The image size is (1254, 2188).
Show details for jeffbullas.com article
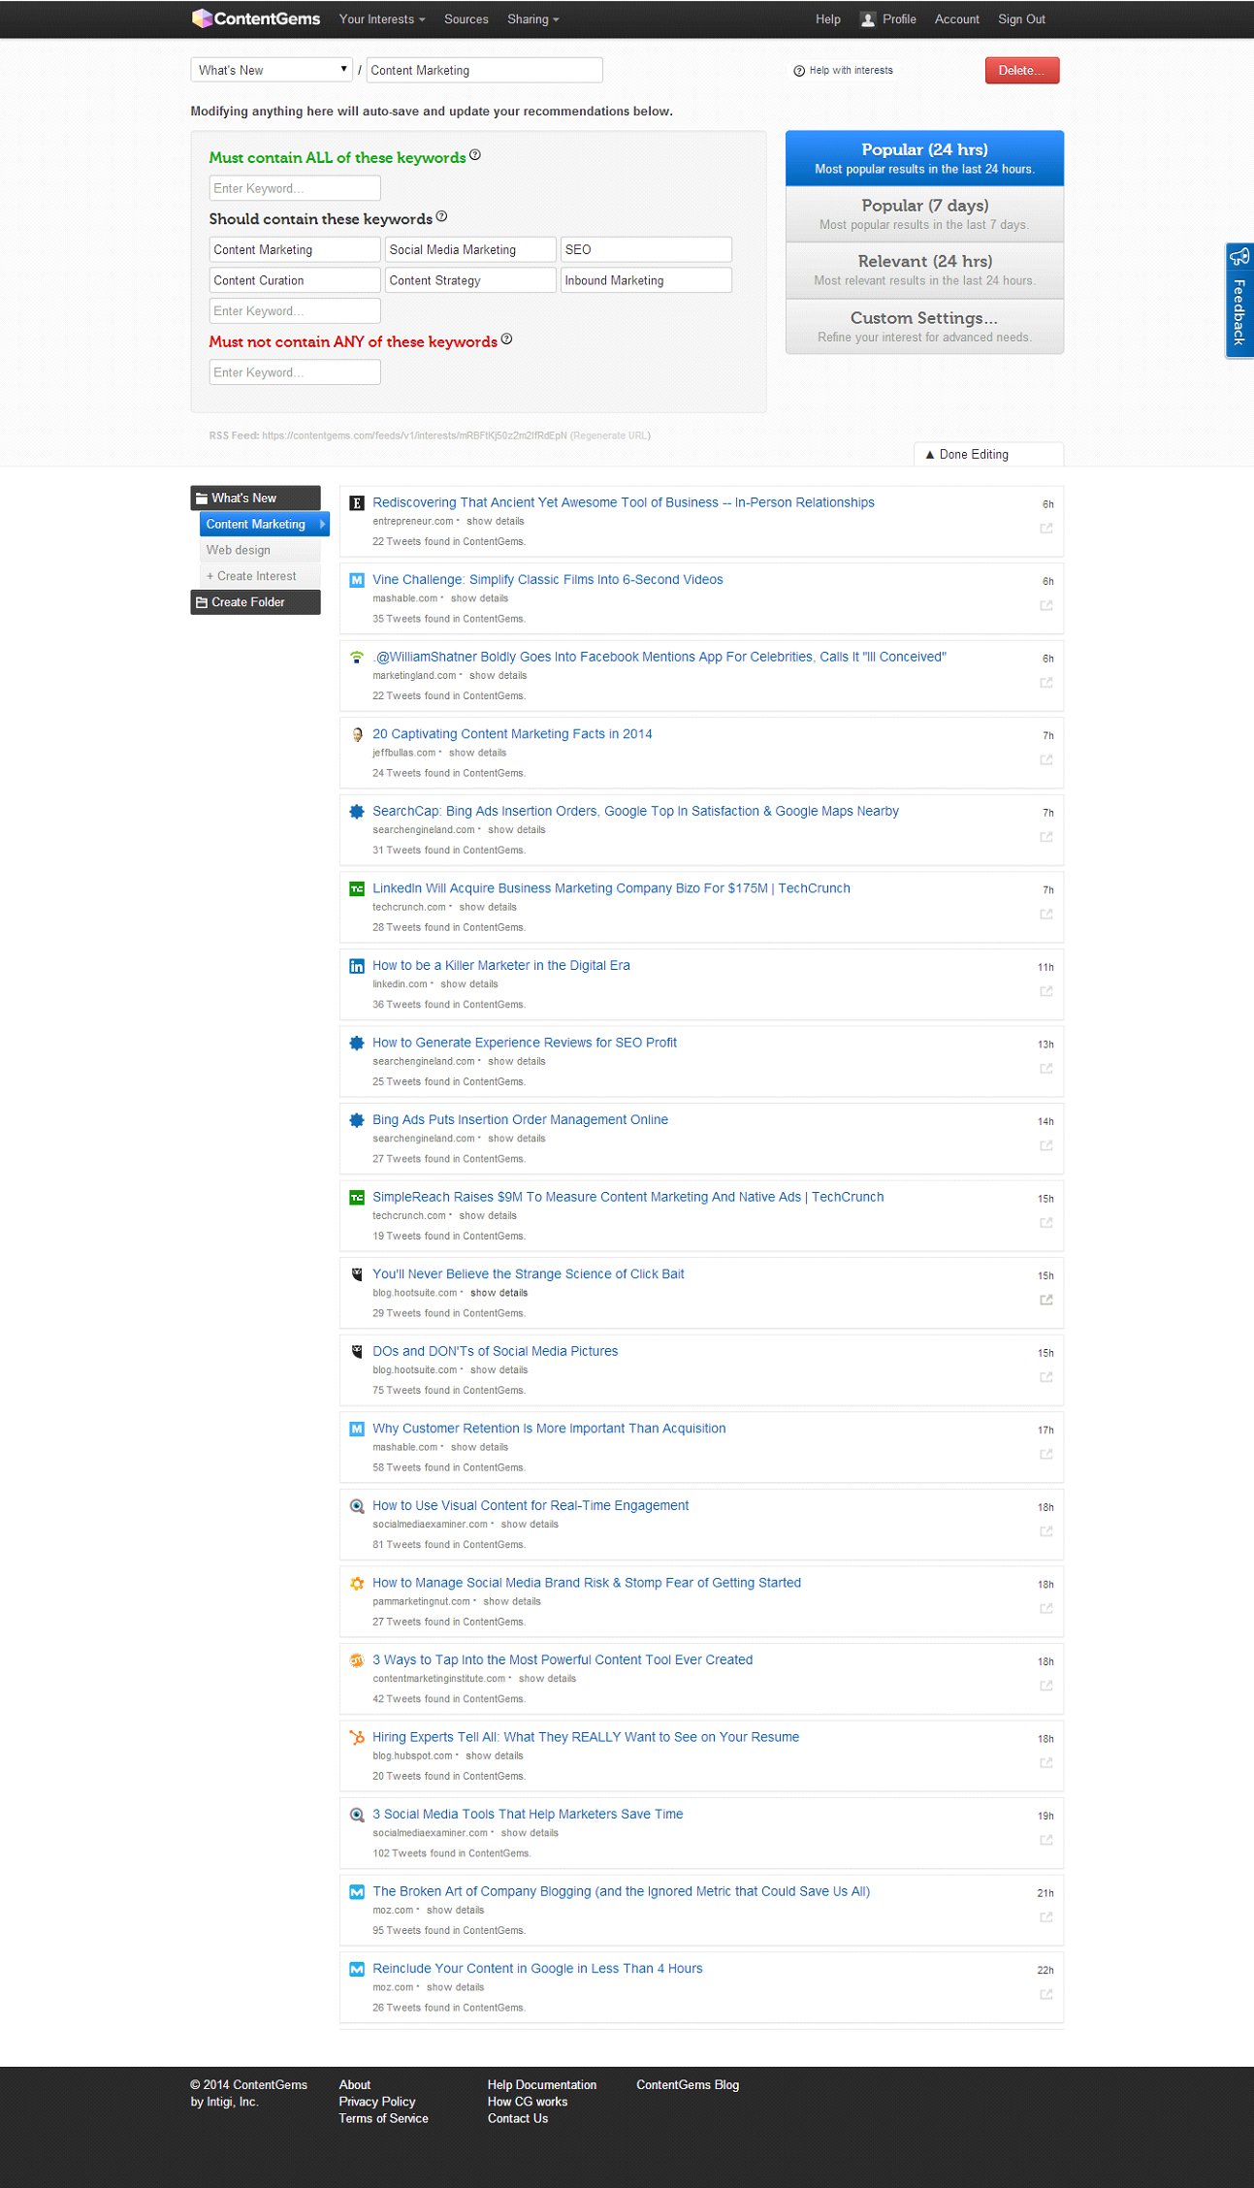(x=477, y=753)
